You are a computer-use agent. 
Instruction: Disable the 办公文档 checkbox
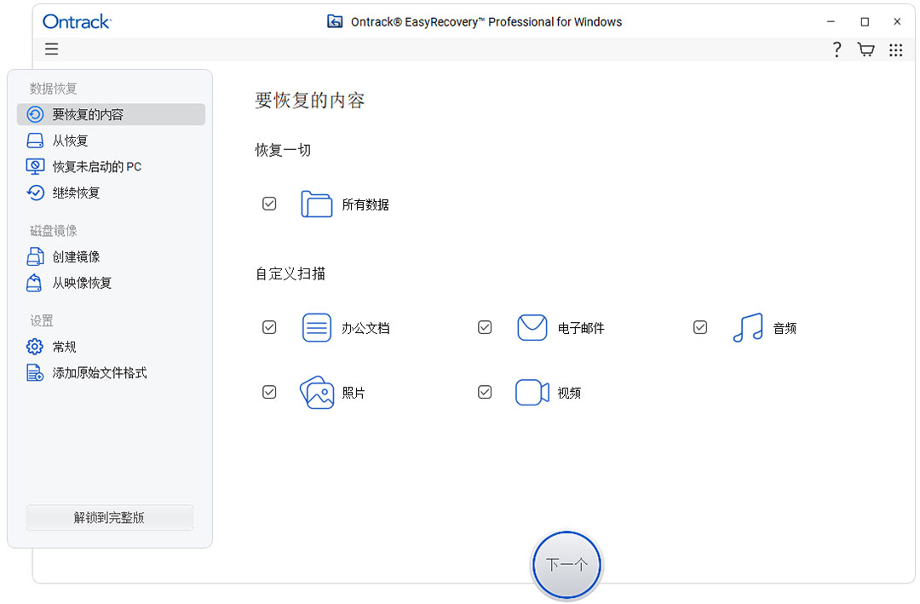point(269,326)
